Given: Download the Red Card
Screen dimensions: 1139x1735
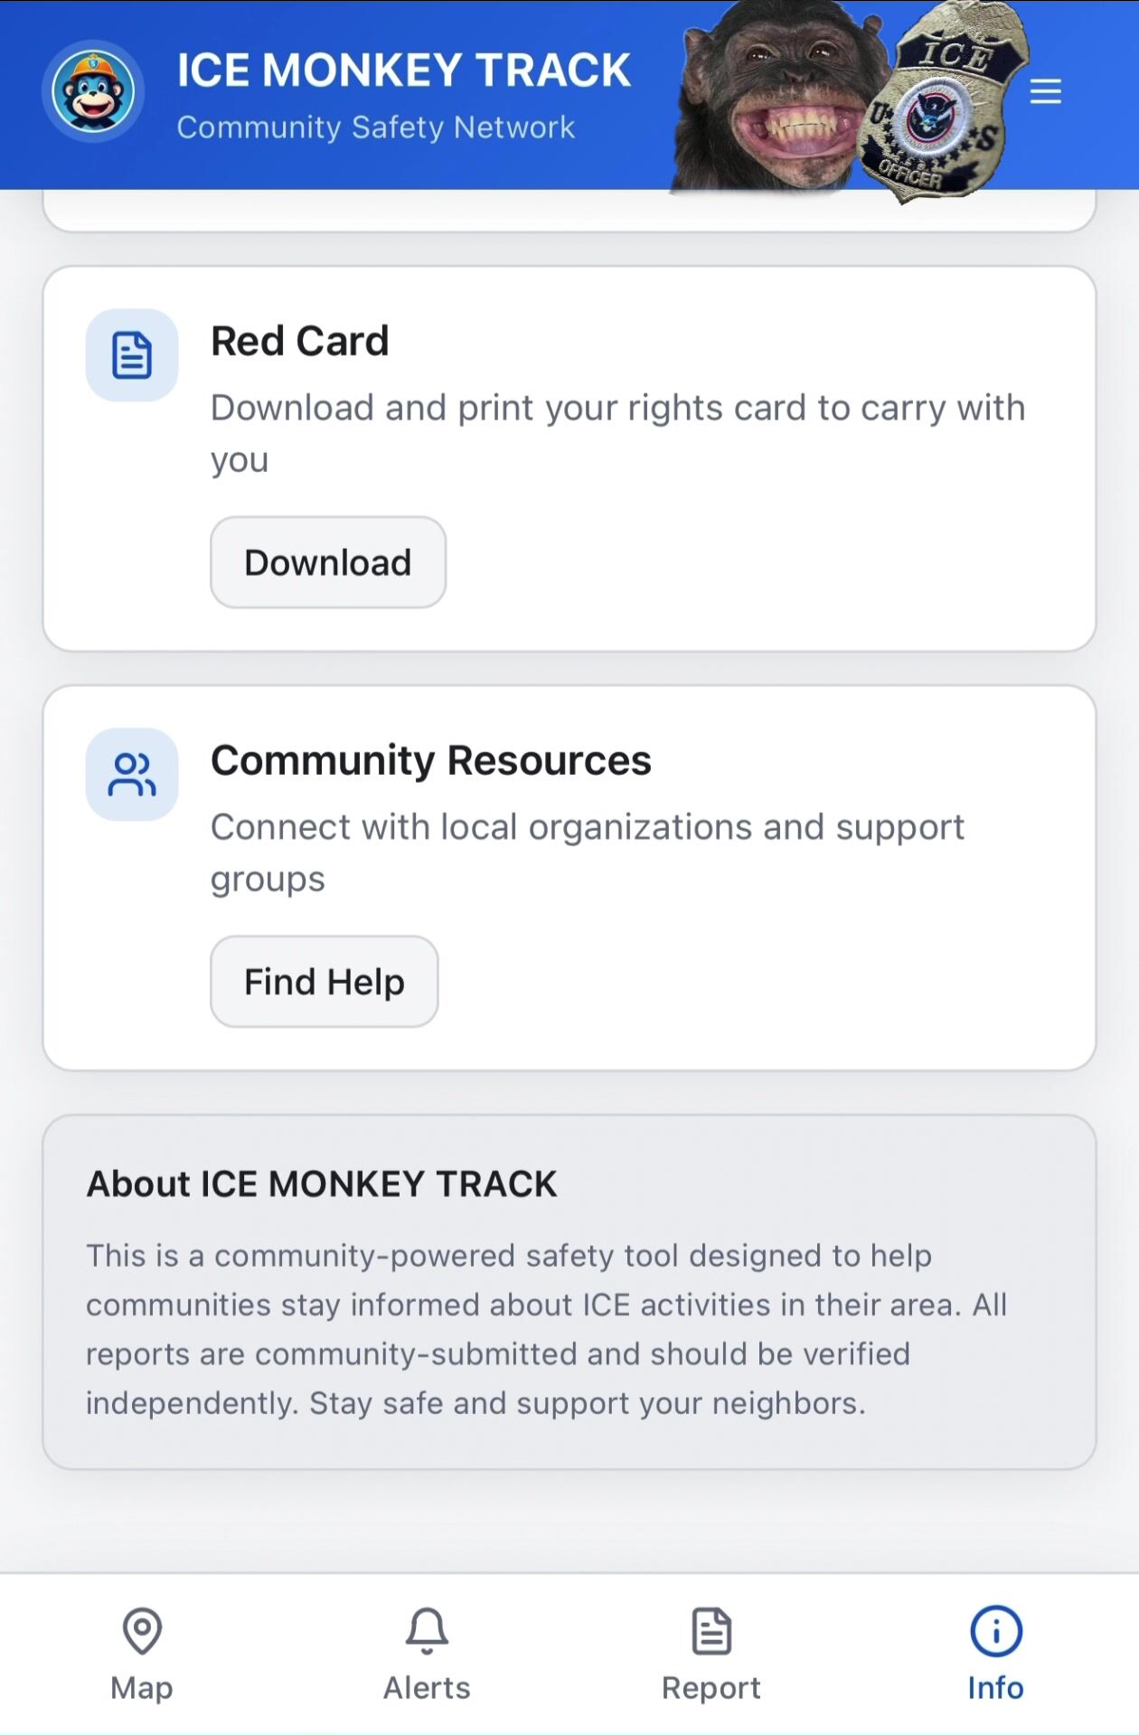Looking at the screenshot, I should 328,562.
